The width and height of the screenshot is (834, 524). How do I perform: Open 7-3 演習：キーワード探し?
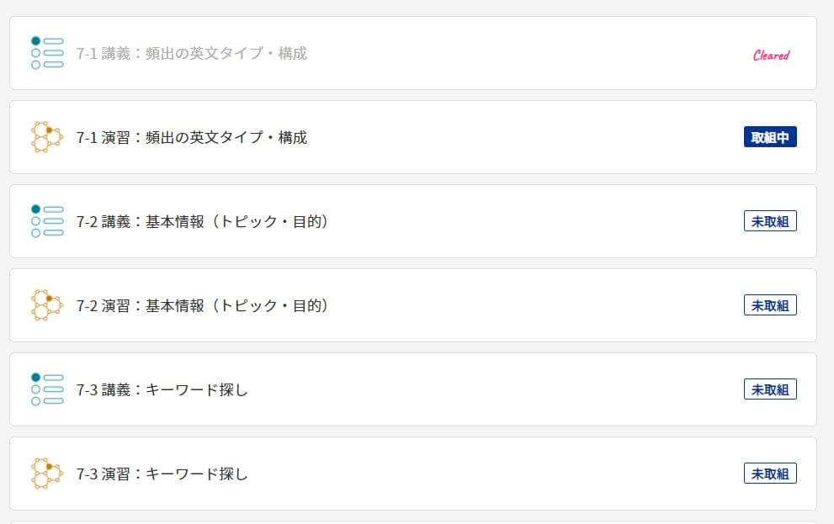tap(162, 474)
